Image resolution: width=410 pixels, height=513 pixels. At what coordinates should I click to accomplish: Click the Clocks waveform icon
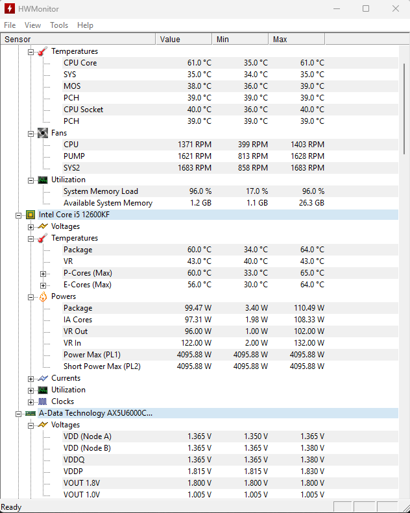(43, 401)
